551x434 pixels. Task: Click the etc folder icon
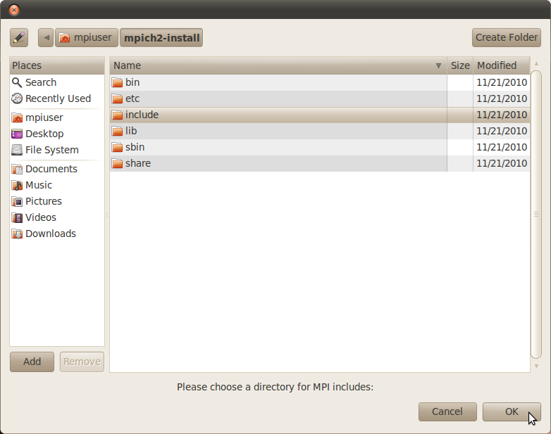click(x=117, y=98)
